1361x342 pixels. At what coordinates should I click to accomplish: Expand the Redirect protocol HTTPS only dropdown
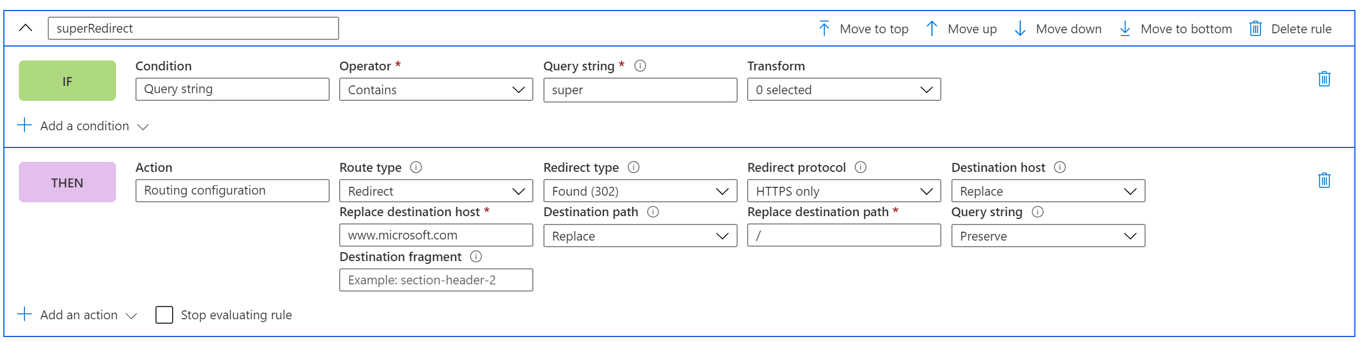coord(844,191)
